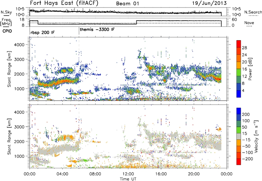The image size is (262, 181).
Task: Click the '04:00' time axis tick label
Action: coord(63,174)
